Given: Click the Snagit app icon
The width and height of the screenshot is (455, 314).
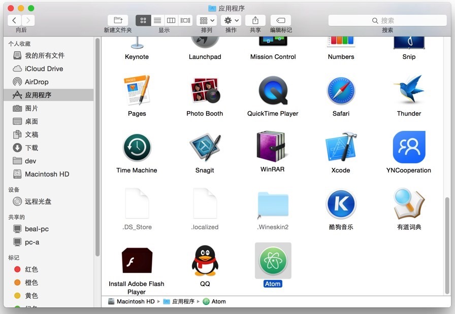Looking at the screenshot, I should [x=205, y=147].
